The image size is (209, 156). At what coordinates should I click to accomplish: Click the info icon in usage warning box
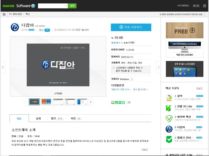pos(114,68)
